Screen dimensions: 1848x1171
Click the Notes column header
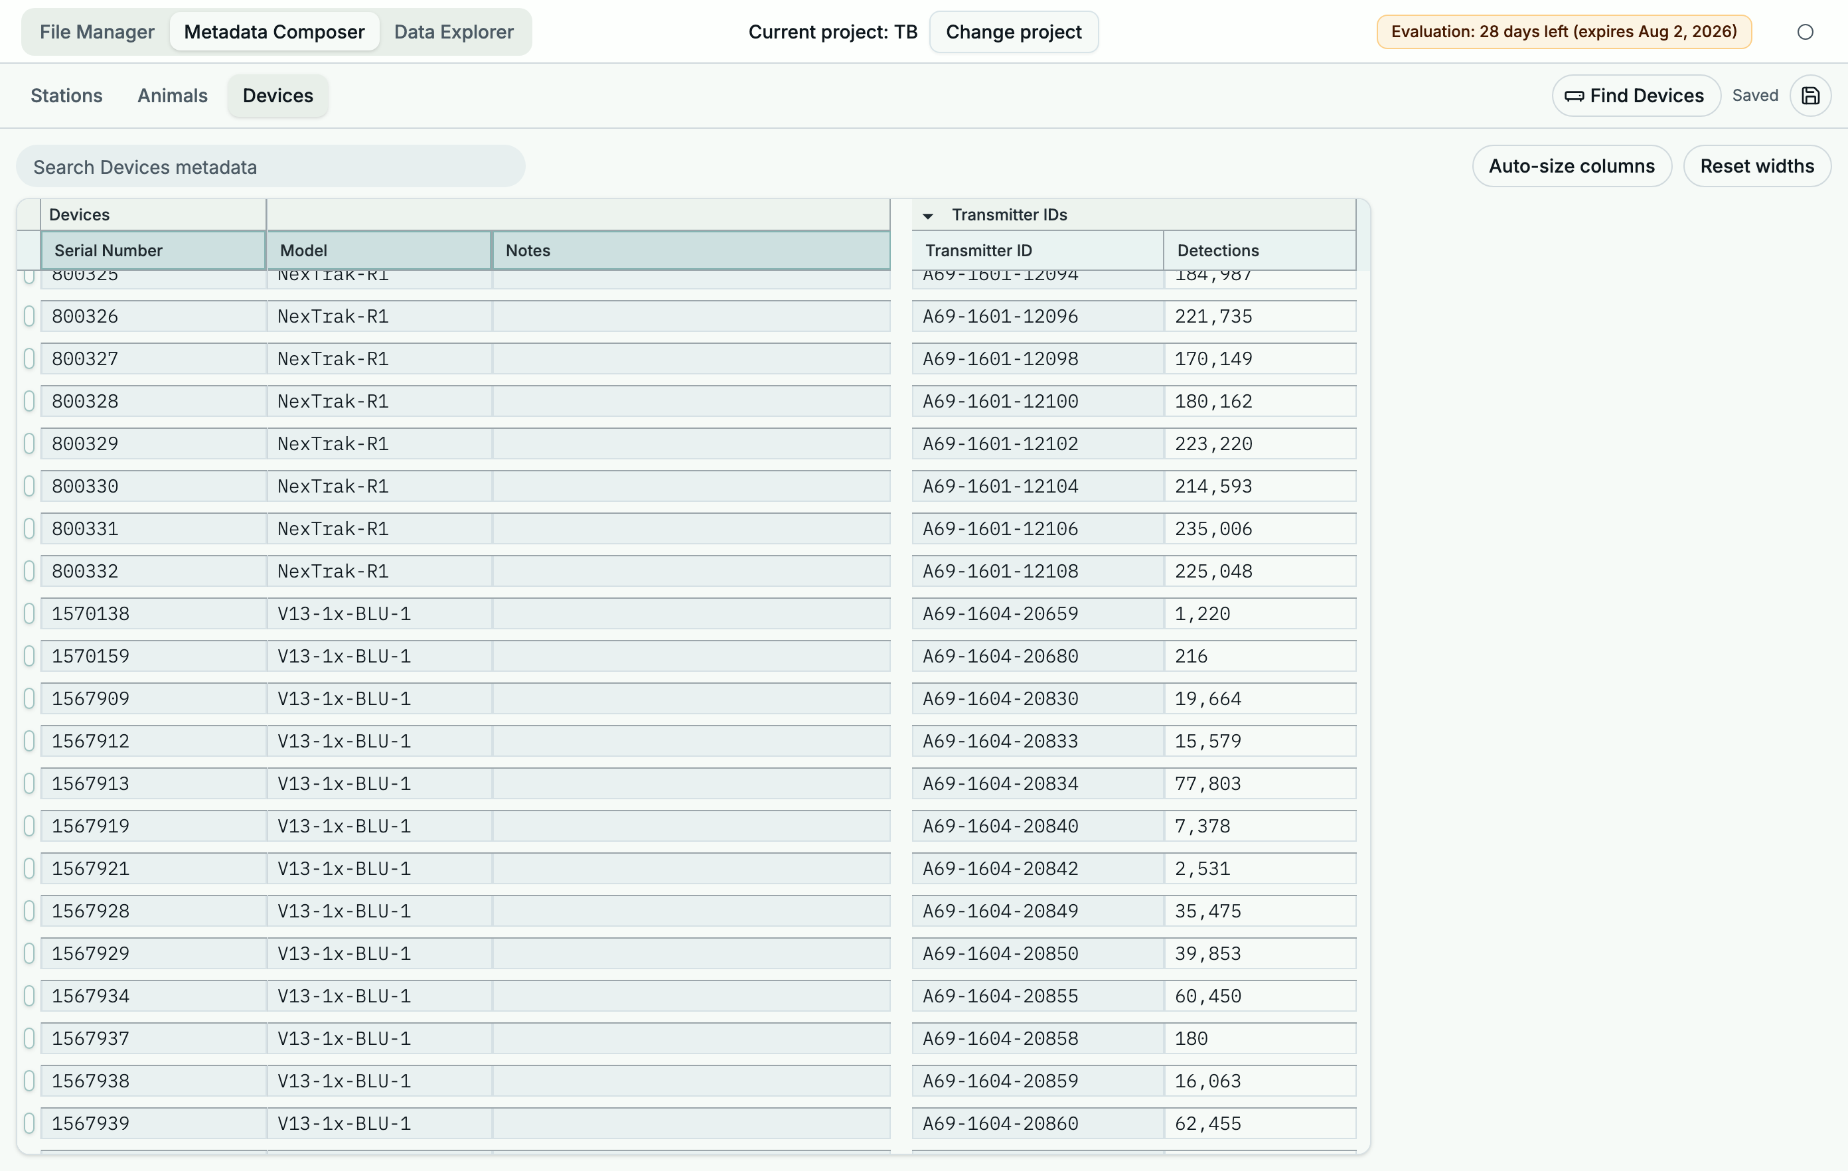click(x=691, y=250)
